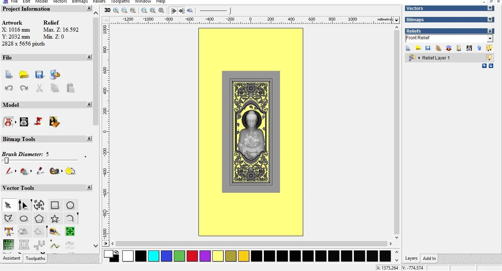Image resolution: width=502 pixels, height=271 pixels.
Task: Pick the cyan colour swatch
Action: coord(154,256)
